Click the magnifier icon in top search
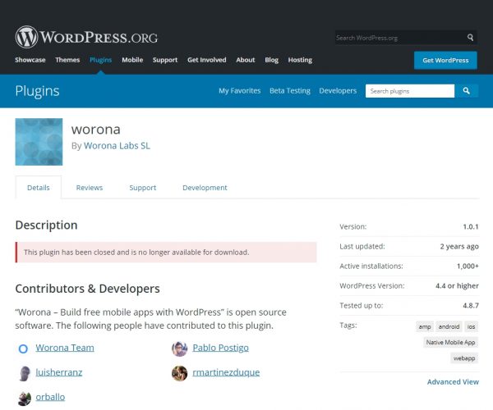The height and width of the screenshot is (410, 493). tap(471, 38)
